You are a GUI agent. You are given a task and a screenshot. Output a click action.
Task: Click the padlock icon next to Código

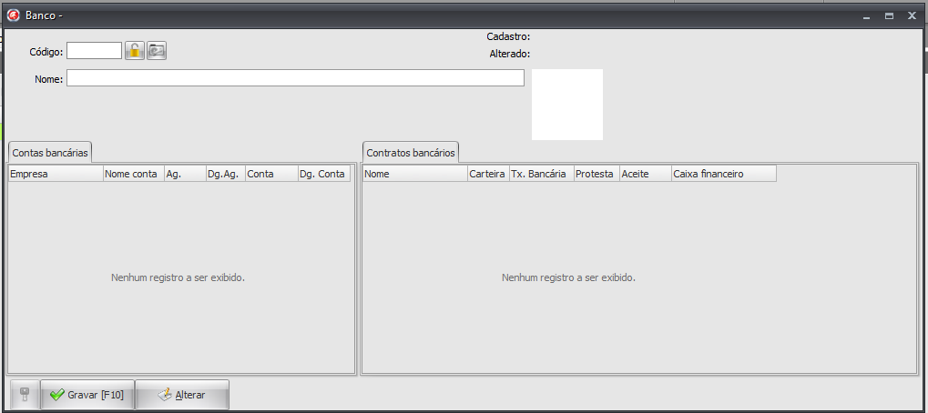[x=135, y=51]
